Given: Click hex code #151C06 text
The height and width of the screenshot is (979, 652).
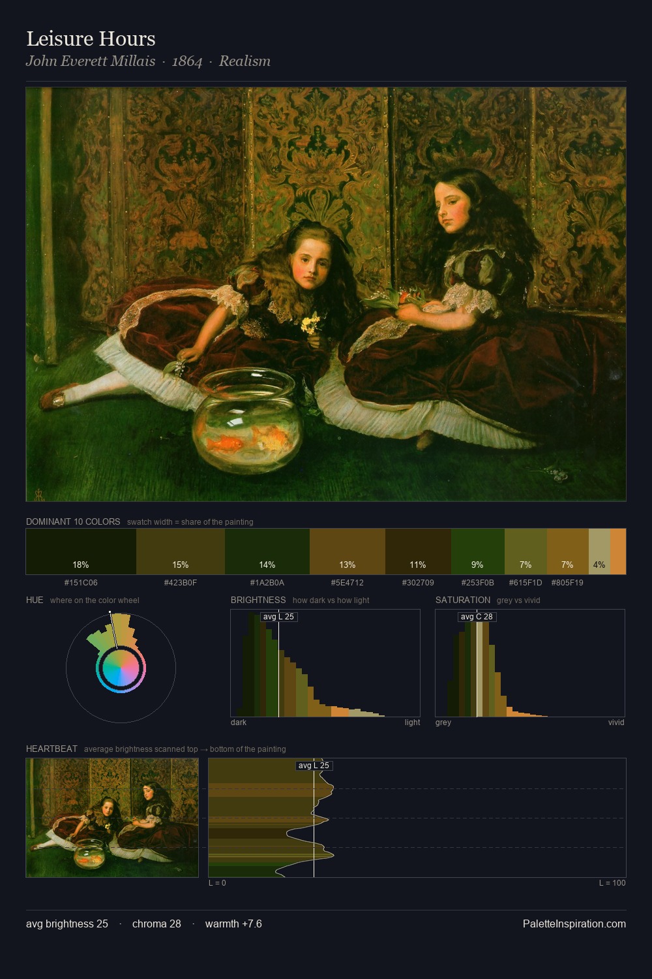Looking at the screenshot, I should [x=81, y=583].
